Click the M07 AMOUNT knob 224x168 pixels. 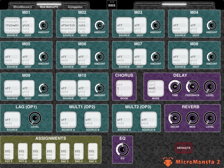coord(156,57)
